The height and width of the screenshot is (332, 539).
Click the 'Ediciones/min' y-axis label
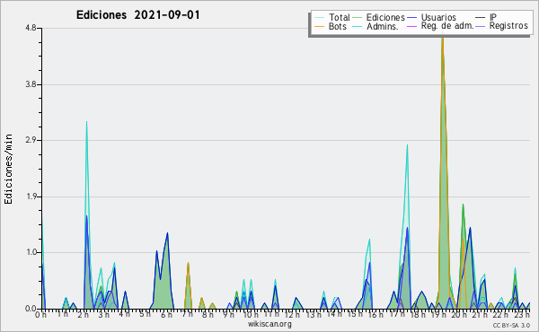(8, 169)
